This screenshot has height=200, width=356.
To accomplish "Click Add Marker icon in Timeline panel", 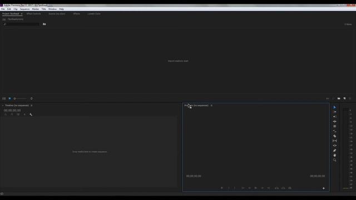I will pos(24,114).
